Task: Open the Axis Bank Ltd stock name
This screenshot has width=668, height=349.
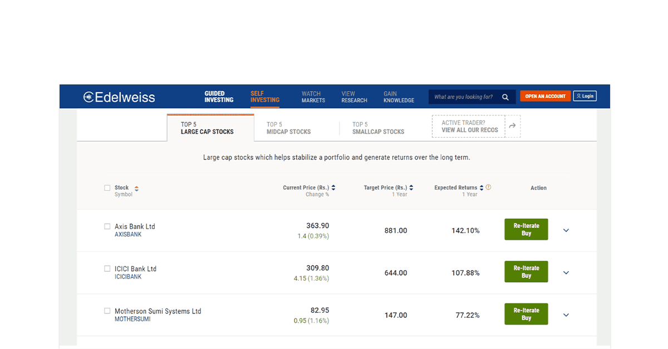Action: 135,227
